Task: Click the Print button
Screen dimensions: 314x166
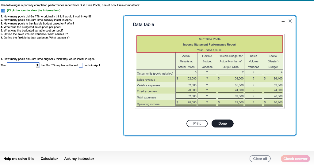Action: 197,124
